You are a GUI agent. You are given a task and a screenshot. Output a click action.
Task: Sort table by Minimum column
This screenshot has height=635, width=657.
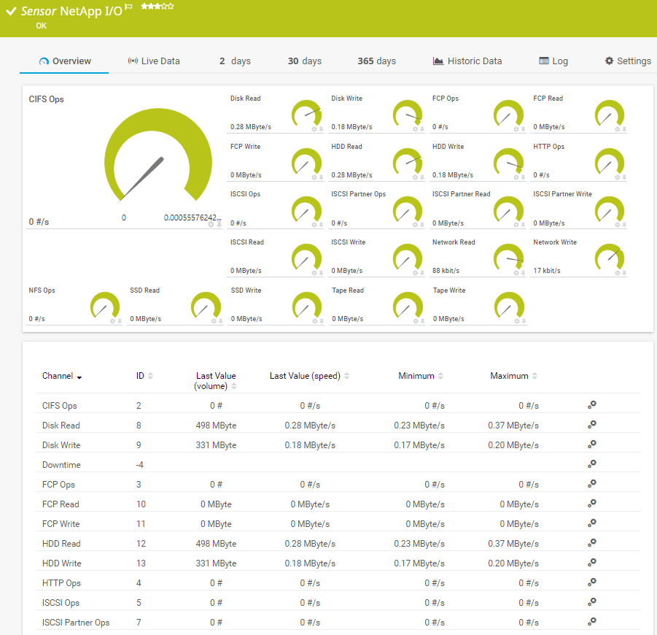click(440, 376)
